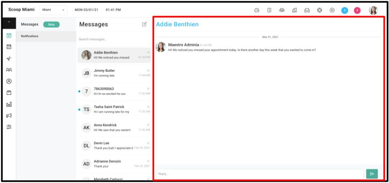Dismiss the Adrianne Derozin conversation with X
The image size is (389, 183).
(x=148, y=161)
